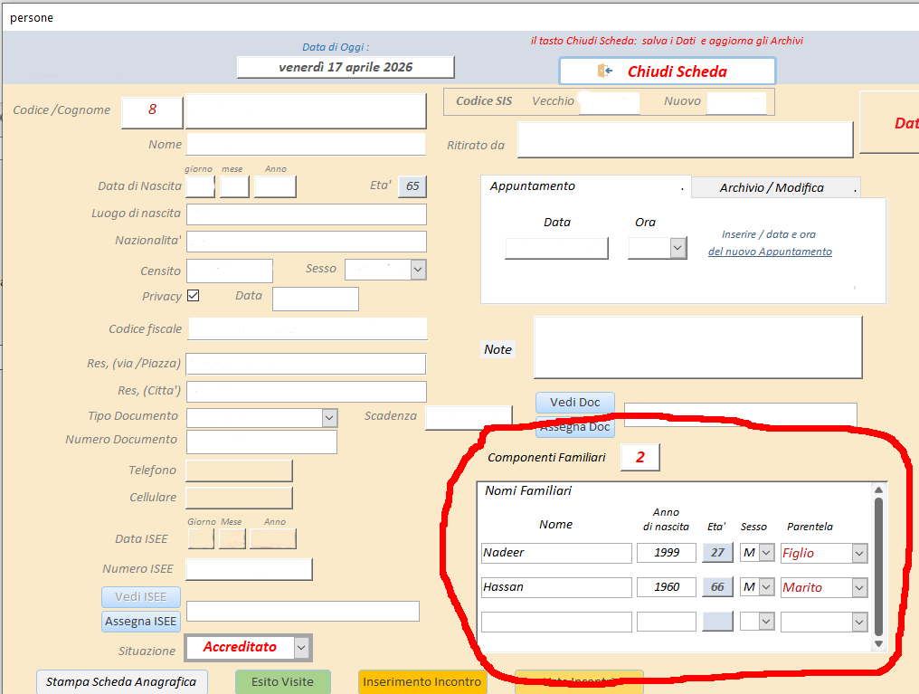Click the Note text field
The height and width of the screenshot is (694, 919).
[697, 347]
